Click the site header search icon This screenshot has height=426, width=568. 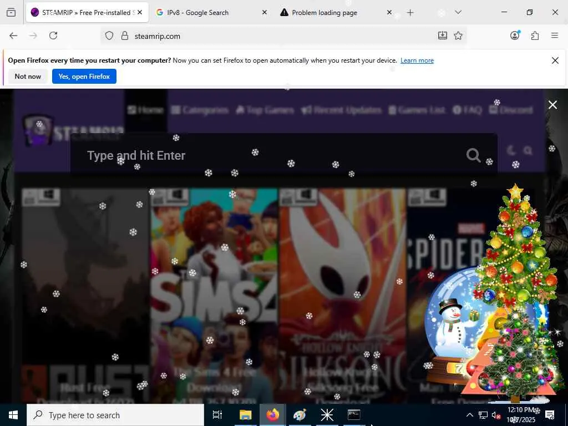click(x=528, y=150)
